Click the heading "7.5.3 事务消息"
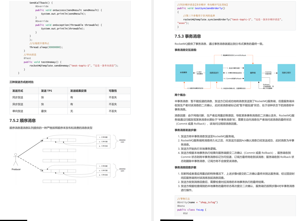 (188, 36)
